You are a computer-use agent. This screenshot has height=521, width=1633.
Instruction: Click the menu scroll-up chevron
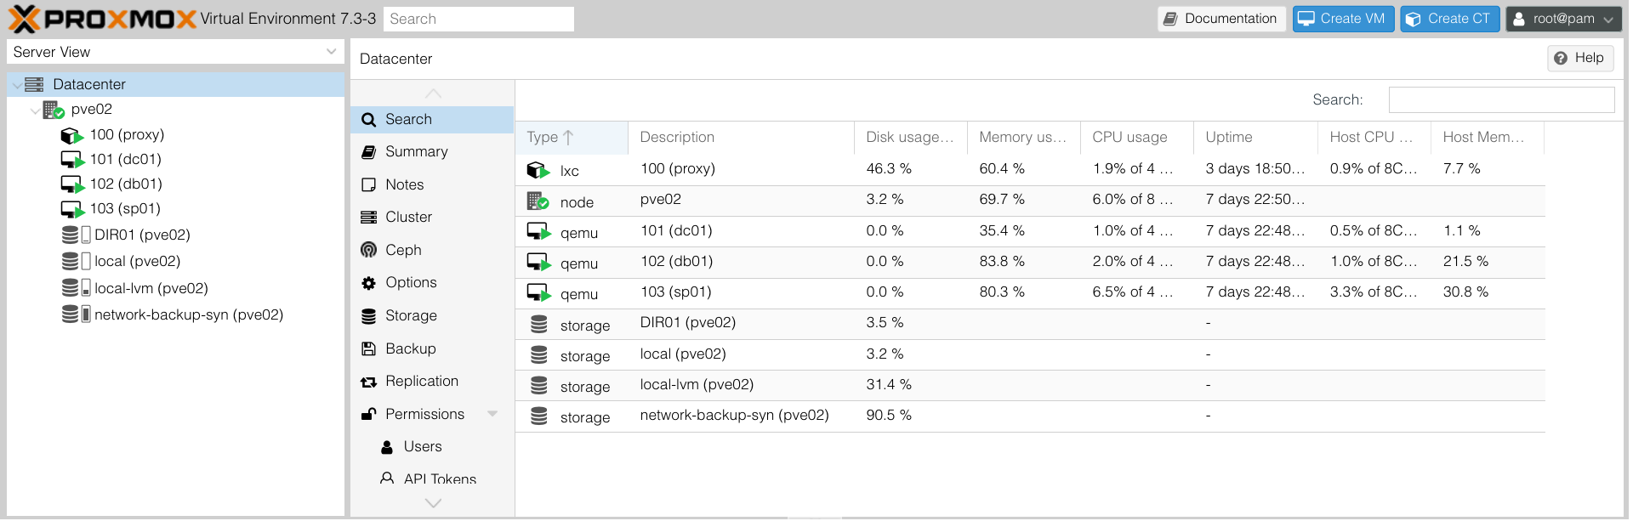pyautogui.click(x=433, y=93)
